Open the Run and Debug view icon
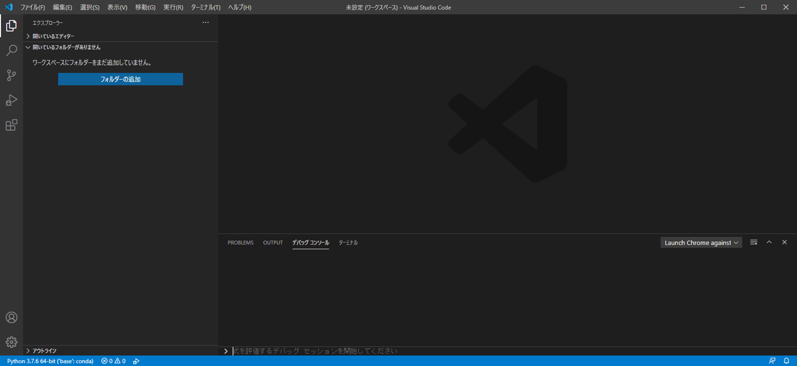 pos(11,100)
